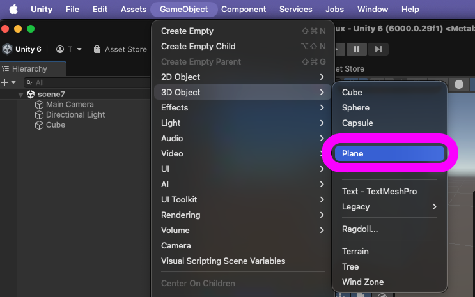Select the Main Camera cube icon
Image resolution: width=475 pixels, height=297 pixels.
click(x=40, y=105)
